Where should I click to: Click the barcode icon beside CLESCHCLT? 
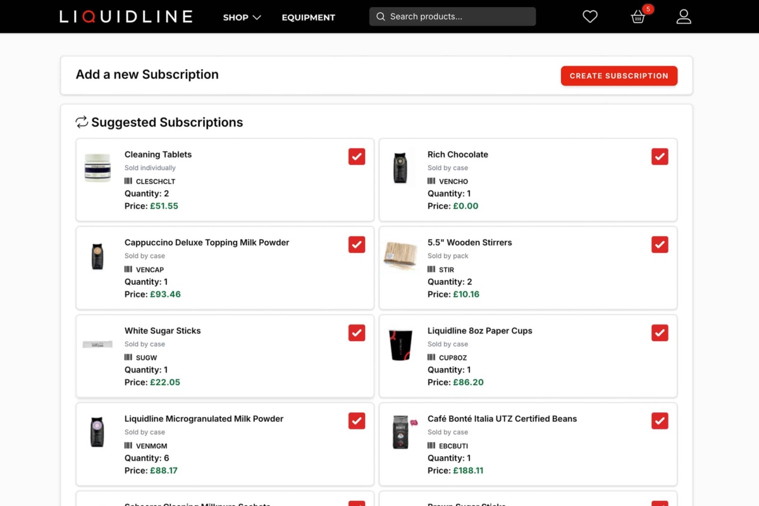[128, 181]
